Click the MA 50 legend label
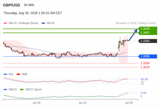The image size is (158, 107). [51, 23]
